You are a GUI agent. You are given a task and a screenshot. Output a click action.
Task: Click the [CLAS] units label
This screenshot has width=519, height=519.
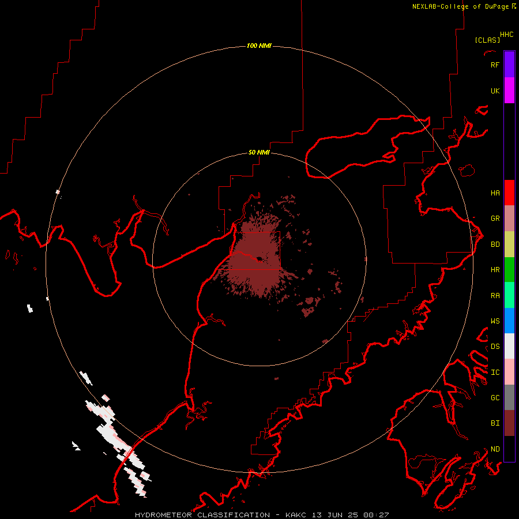click(487, 40)
